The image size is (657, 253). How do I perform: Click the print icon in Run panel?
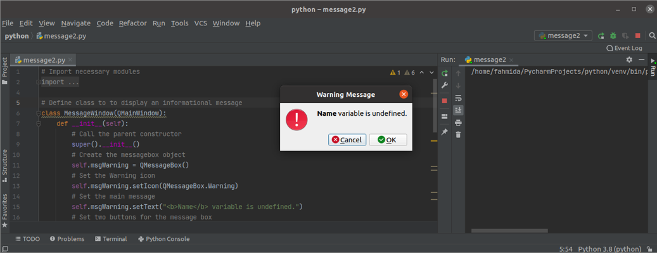point(458,122)
